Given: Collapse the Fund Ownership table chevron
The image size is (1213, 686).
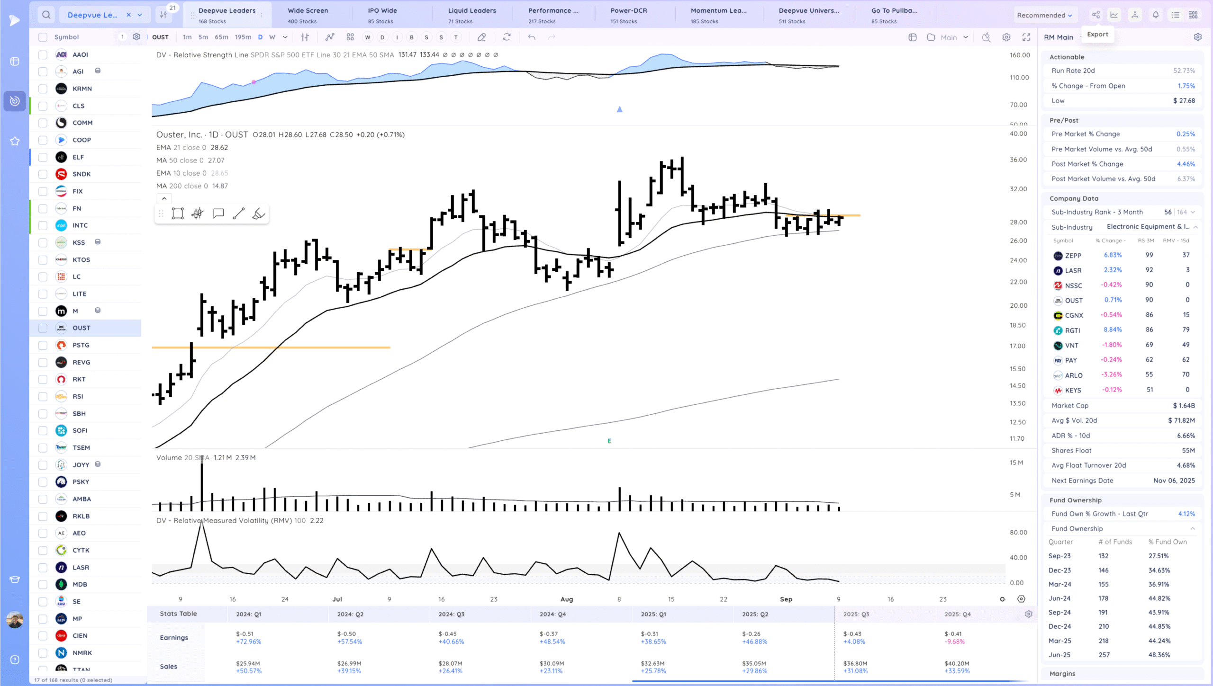Looking at the screenshot, I should pyautogui.click(x=1193, y=528).
